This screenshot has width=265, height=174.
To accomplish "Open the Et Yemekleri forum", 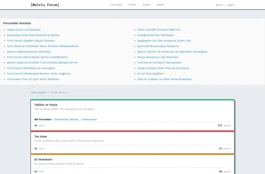I will point(43,159).
